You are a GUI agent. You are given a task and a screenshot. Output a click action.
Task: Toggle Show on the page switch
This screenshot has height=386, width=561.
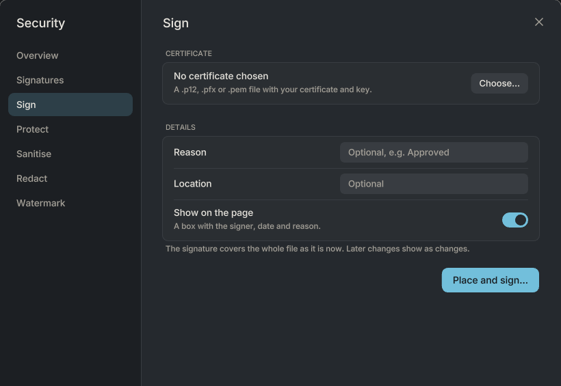pyautogui.click(x=515, y=220)
